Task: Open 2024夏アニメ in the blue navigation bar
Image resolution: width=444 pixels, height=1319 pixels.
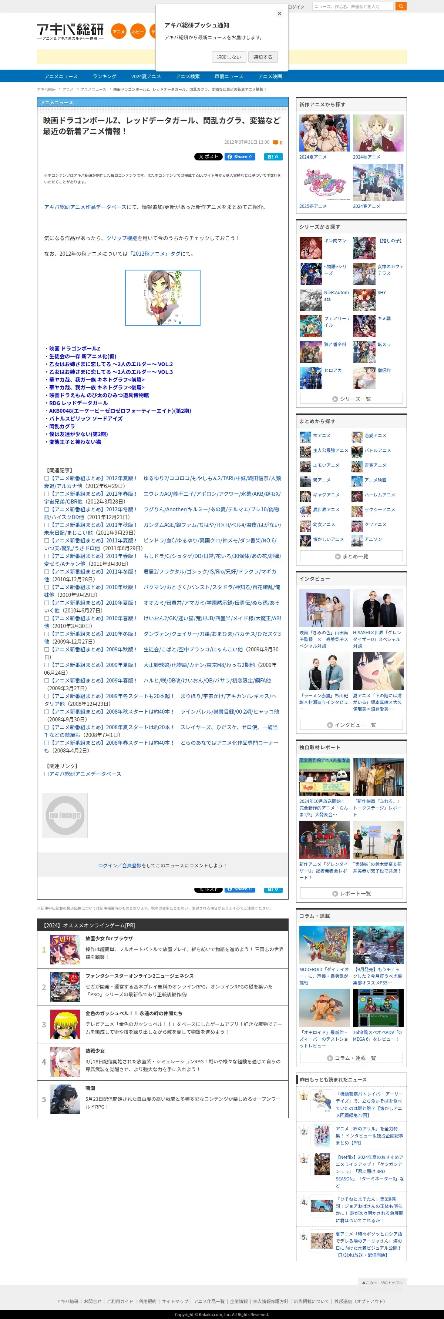Action: click(x=146, y=76)
